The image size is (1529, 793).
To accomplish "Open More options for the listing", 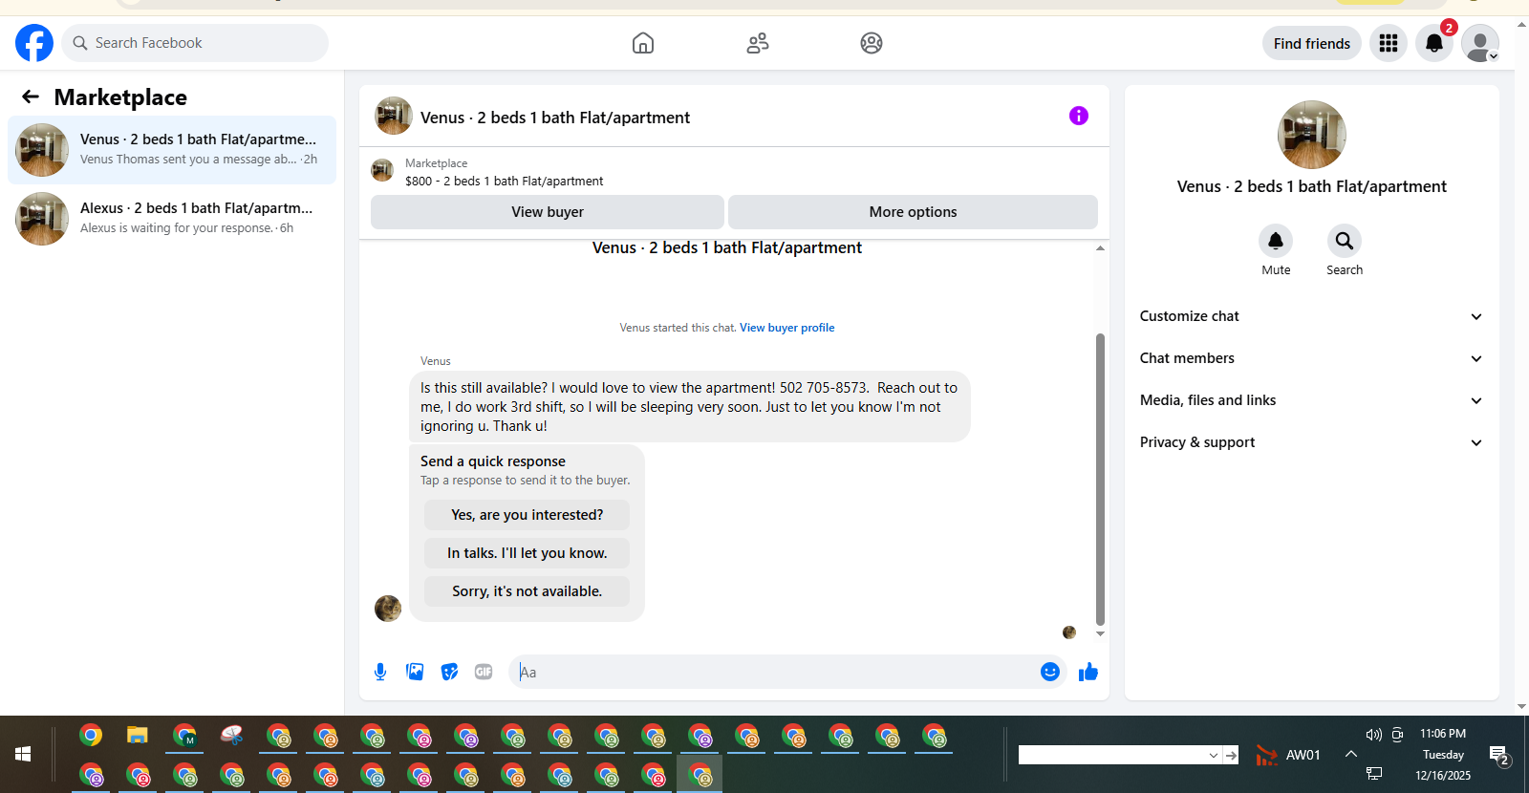I will (913, 212).
